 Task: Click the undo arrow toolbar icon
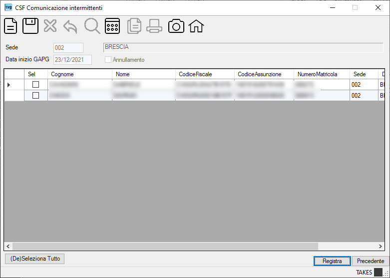click(70, 26)
